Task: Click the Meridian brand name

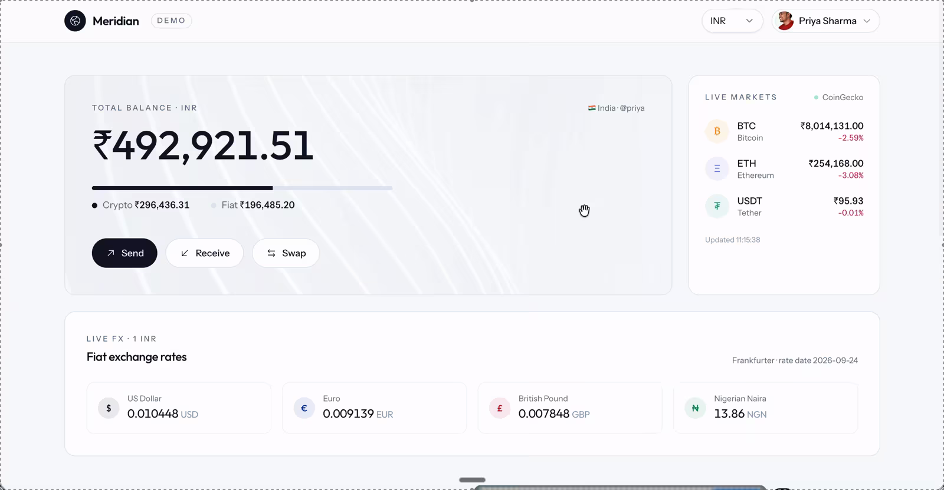Action: [116, 21]
